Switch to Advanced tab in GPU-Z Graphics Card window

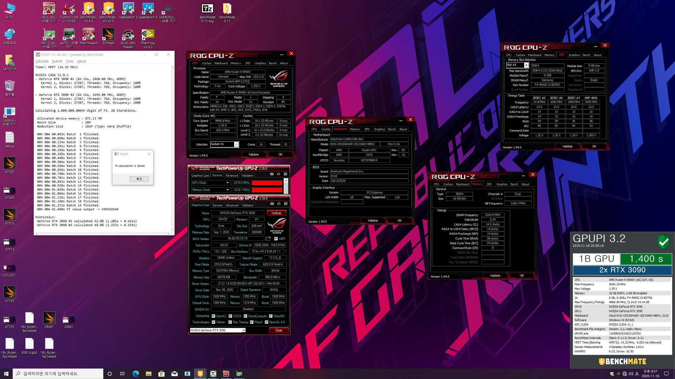[x=232, y=205]
